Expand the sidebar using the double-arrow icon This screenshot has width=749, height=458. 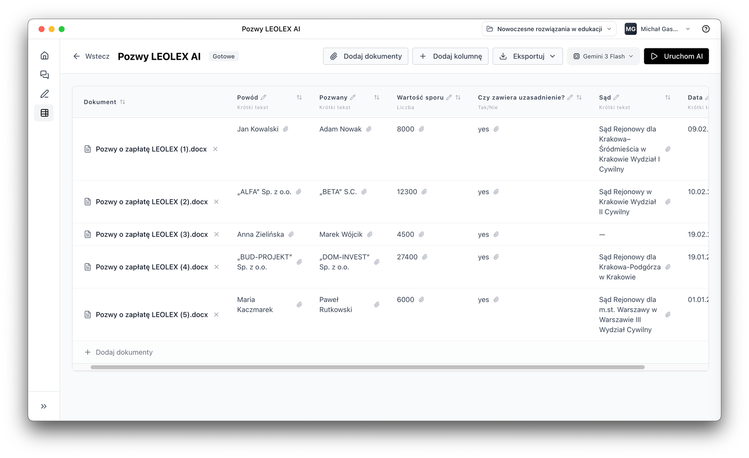44,406
